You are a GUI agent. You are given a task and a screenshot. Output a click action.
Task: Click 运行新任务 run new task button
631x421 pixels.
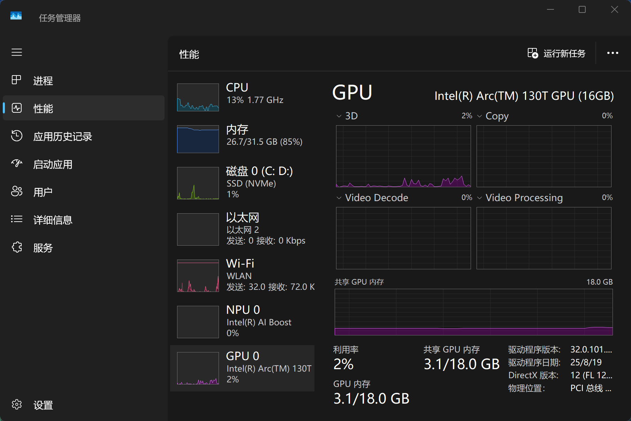(556, 53)
